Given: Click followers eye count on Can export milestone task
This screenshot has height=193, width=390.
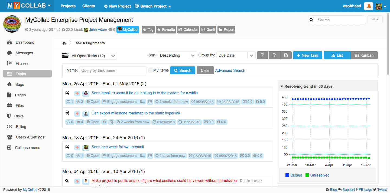Looking at the screenshot, I should 80,122.
